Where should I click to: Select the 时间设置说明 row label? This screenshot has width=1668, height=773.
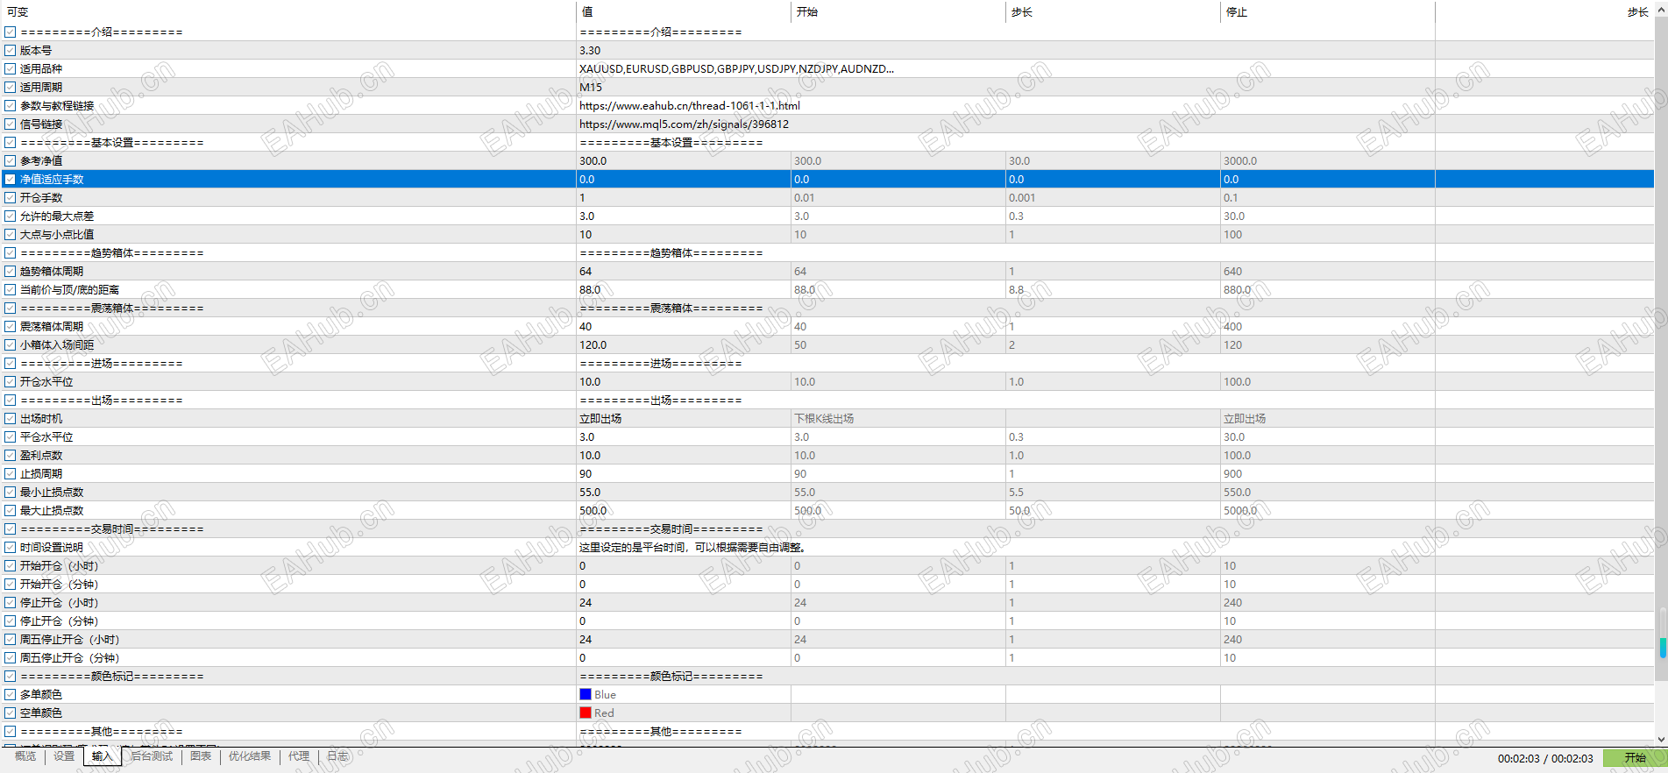52,548
